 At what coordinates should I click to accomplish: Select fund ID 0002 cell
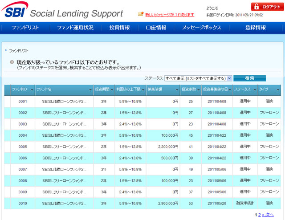23,113
